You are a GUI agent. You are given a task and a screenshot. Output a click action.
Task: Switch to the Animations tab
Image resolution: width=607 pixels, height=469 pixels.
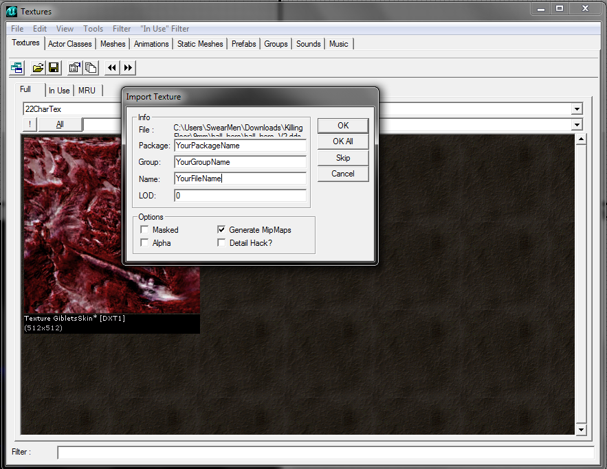(151, 44)
